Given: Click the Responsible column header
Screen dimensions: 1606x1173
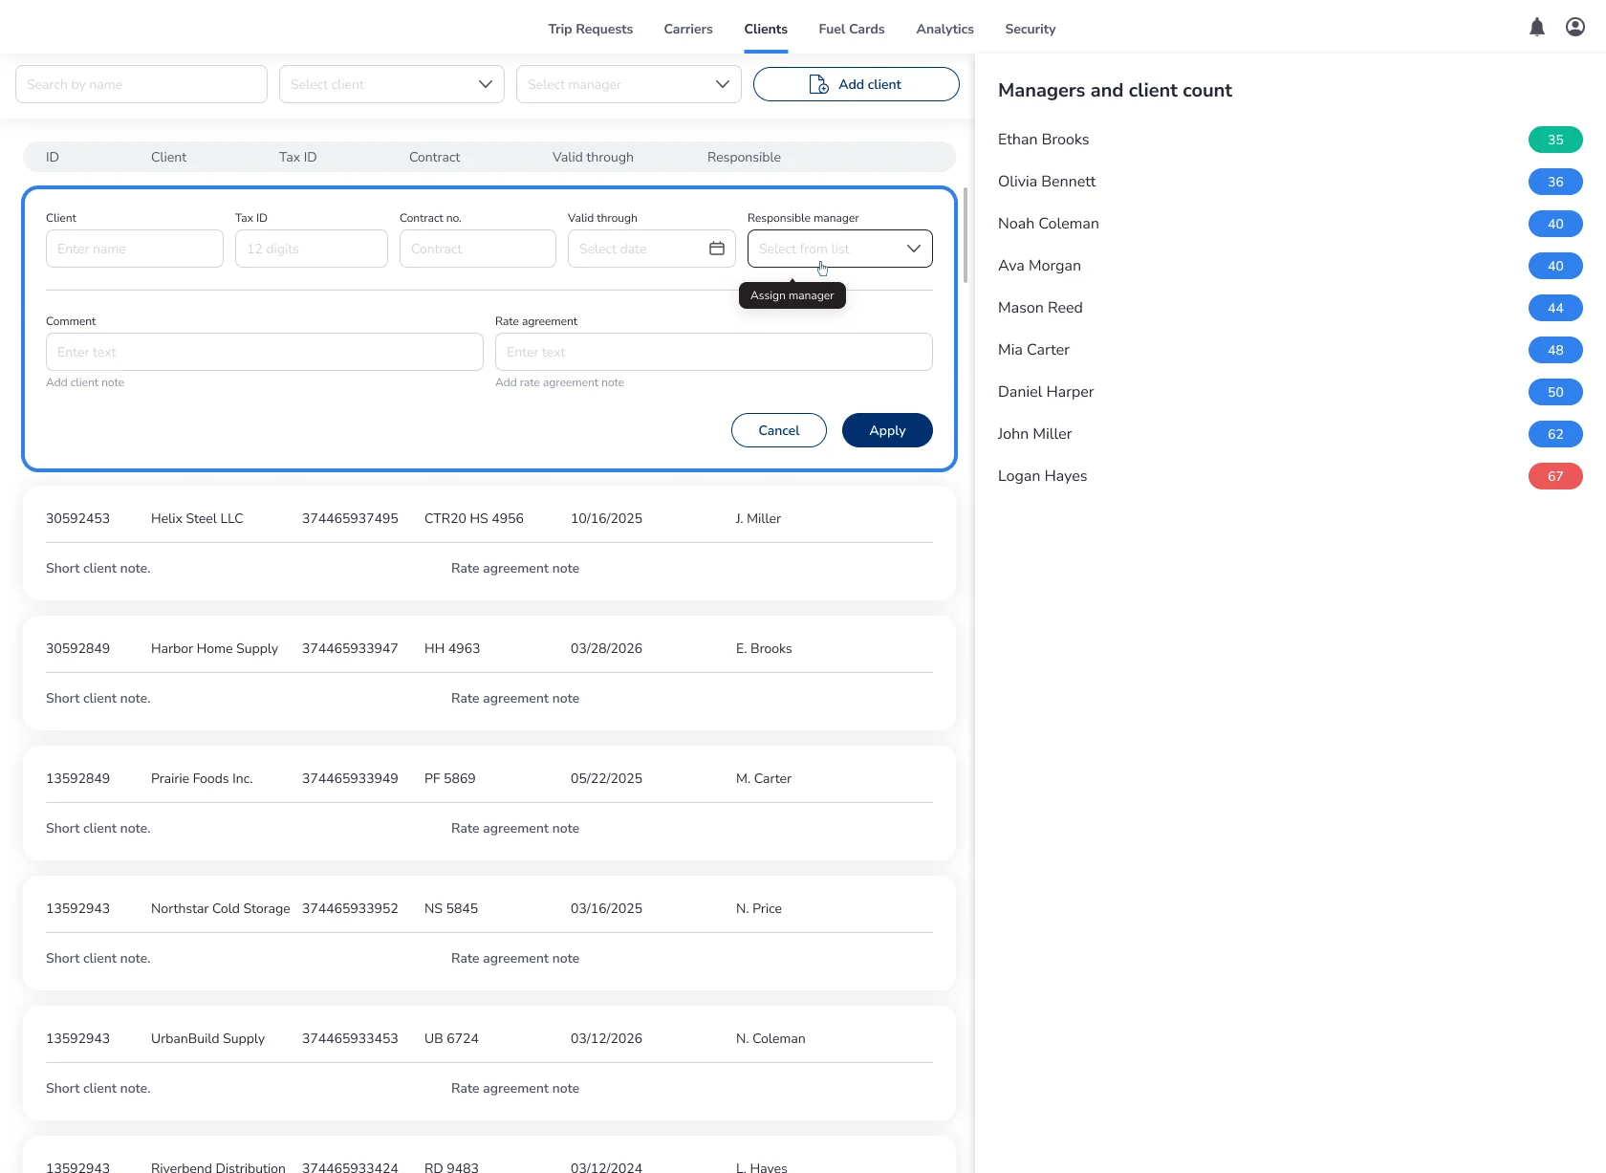Looking at the screenshot, I should tap(744, 157).
